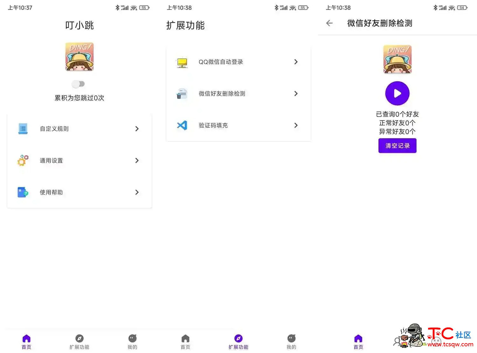Viewport: 477px width, 353px height.
Task: Go to 首页 tab in middle screen
Action: [185, 342]
